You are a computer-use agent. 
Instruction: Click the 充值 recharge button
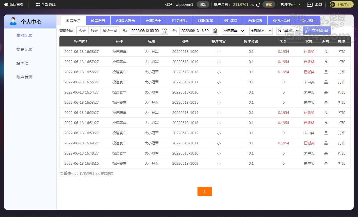tap(269, 5)
